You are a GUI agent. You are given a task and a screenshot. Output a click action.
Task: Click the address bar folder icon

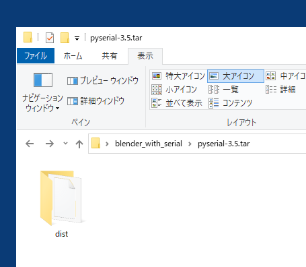tap(95, 143)
